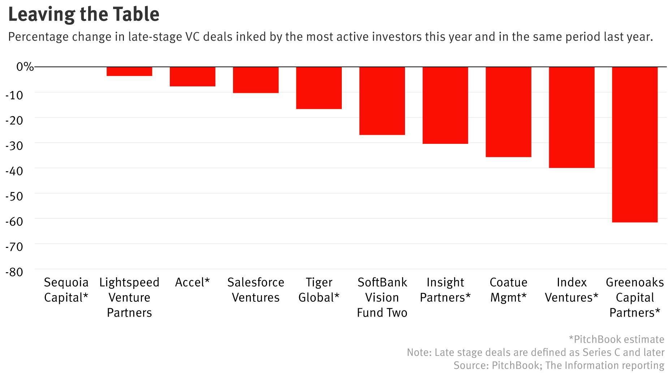672x378 pixels.
Task: Click the 0% y-axis label
Action: (25, 66)
